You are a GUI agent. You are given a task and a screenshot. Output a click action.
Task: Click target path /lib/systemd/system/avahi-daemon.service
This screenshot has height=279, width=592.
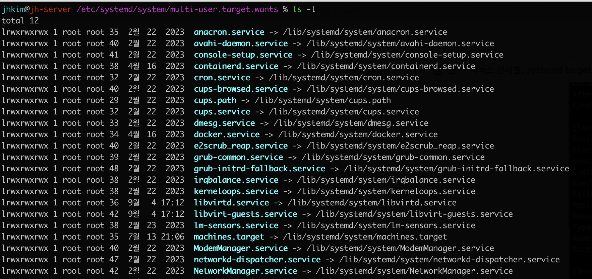click(400, 43)
